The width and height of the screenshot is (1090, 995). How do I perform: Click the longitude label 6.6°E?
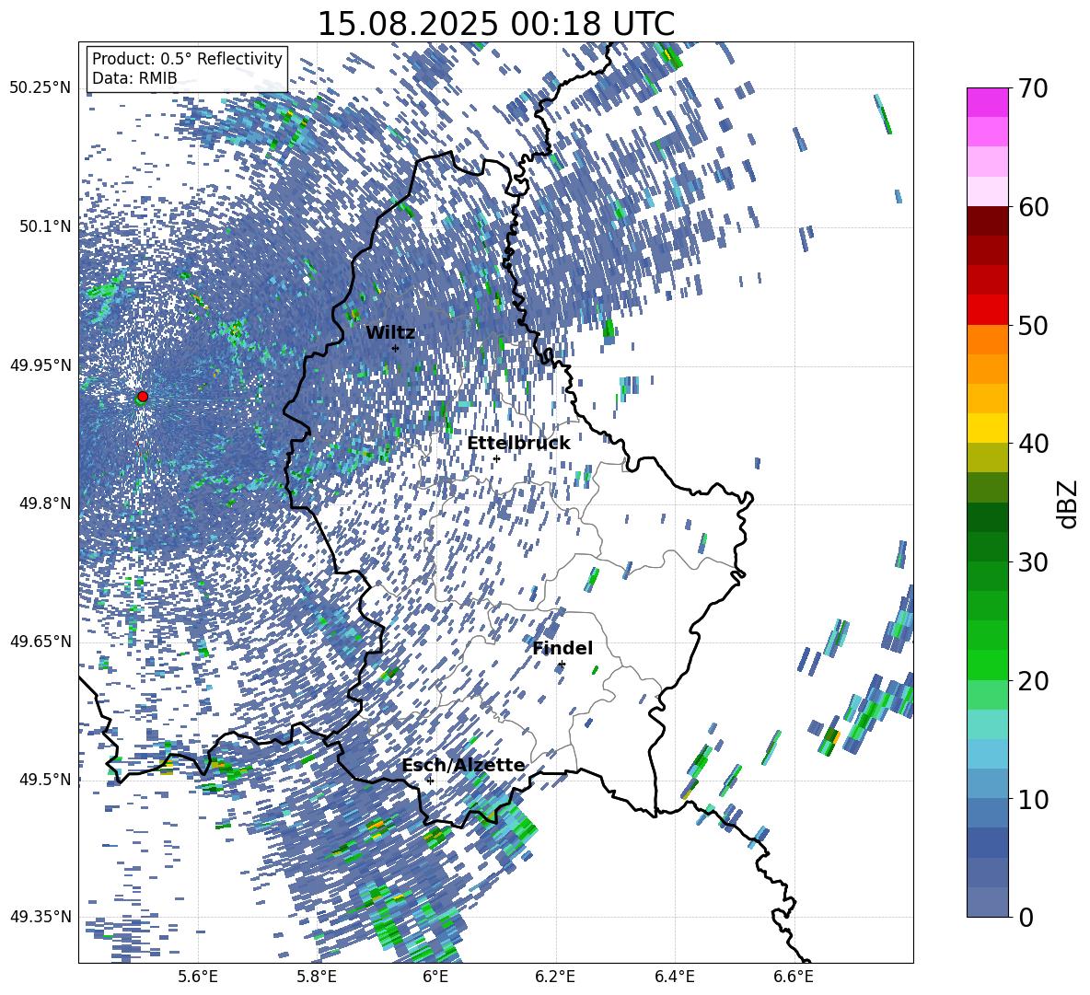[x=794, y=977]
